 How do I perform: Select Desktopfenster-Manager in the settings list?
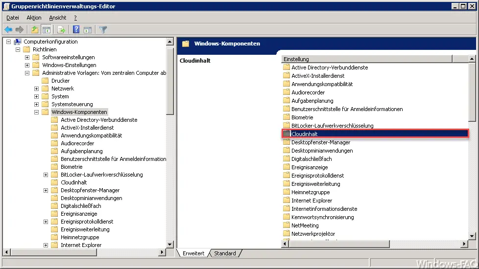[321, 142]
